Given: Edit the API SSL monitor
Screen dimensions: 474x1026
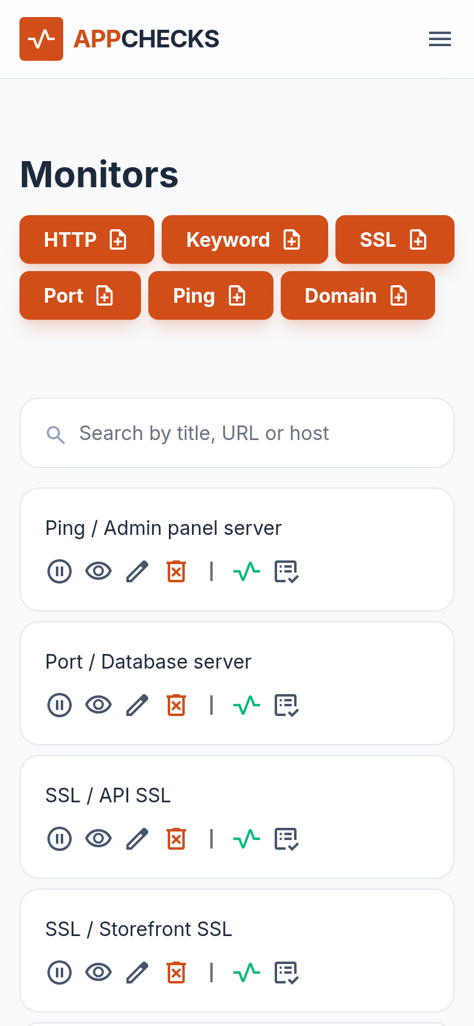Looking at the screenshot, I should pyautogui.click(x=137, y=839).
